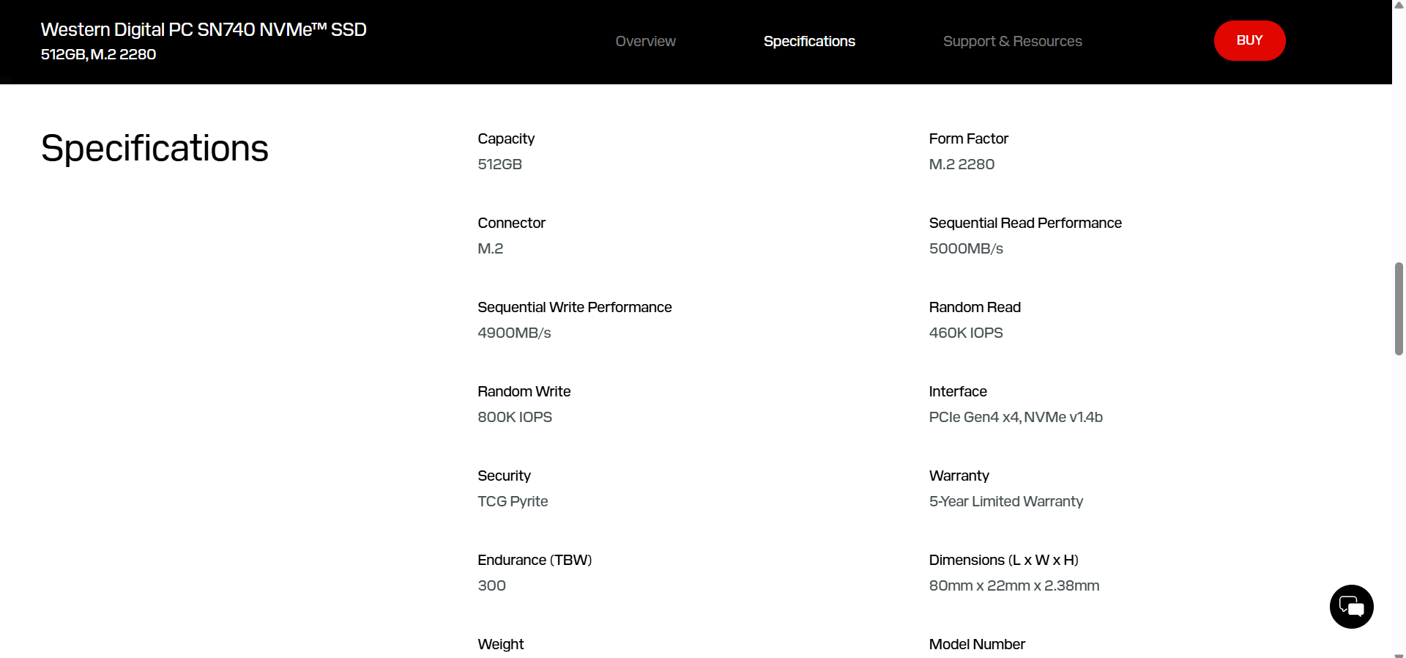
Task: Click the Specifications page heading
Action: pyautogui.click(x=154, y=148)
